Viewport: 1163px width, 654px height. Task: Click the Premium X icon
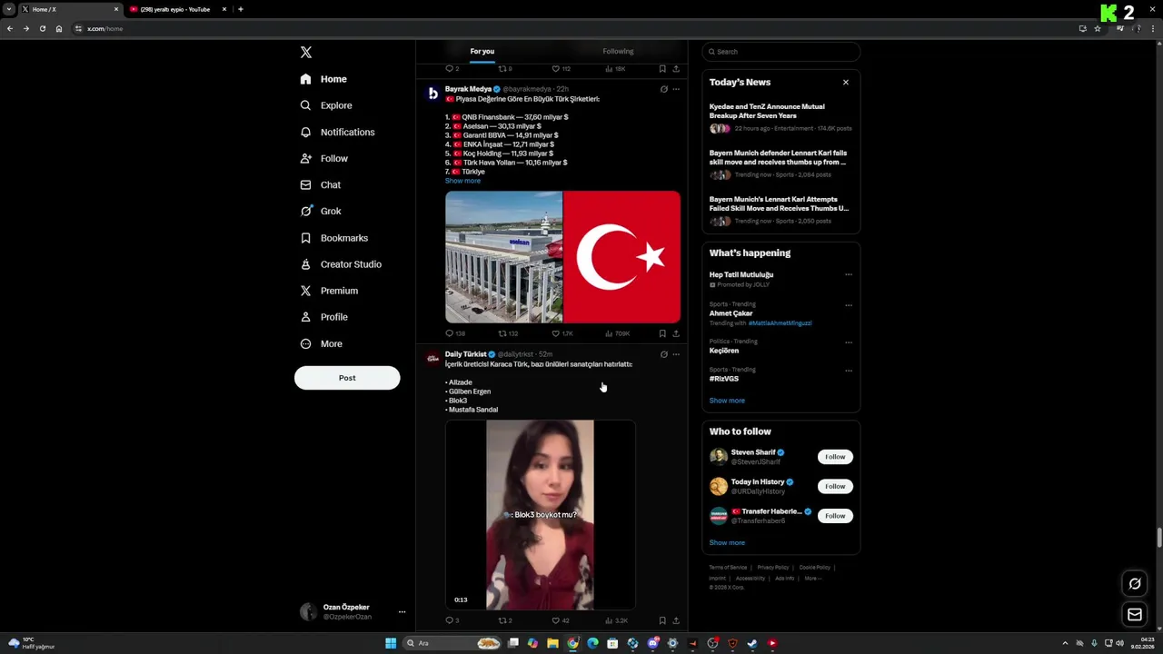click(306, 291)
